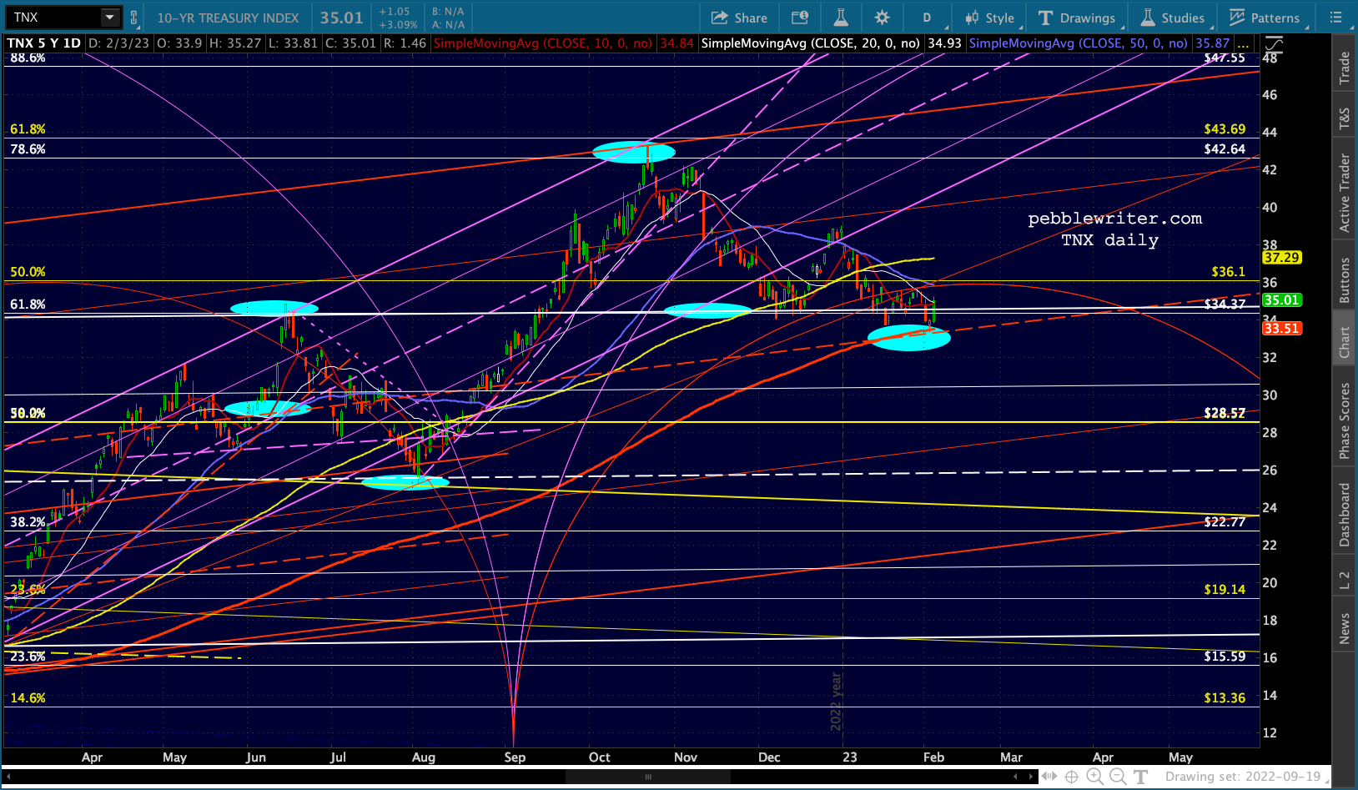
Task: Open the TNX symbol dropdown arrow
Action: (x=110, y=17)
